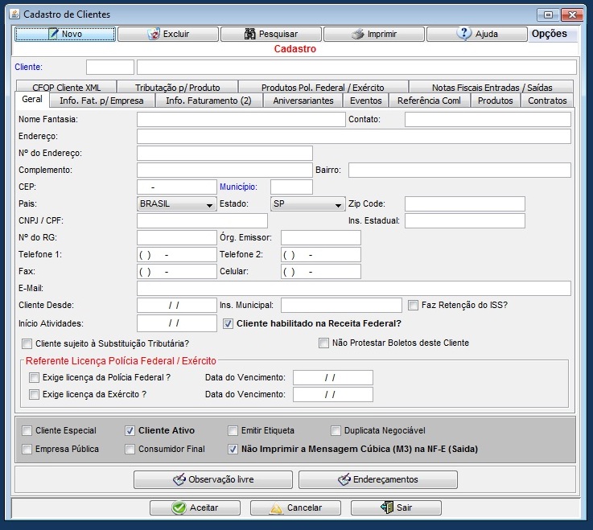593x530 pixels.
Task: Open Observação livre button
Action: (x=213, y=479)
